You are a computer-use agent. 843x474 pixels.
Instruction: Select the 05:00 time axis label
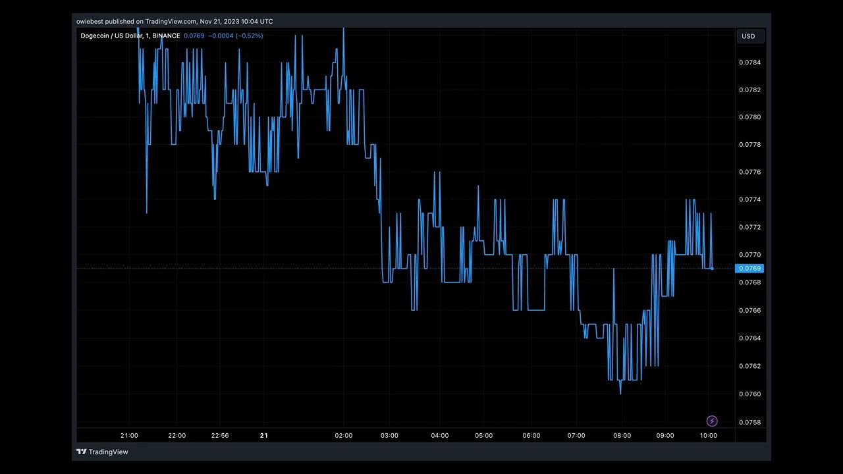(484, 435)
